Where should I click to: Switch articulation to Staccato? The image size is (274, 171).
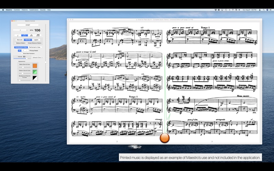20,40
